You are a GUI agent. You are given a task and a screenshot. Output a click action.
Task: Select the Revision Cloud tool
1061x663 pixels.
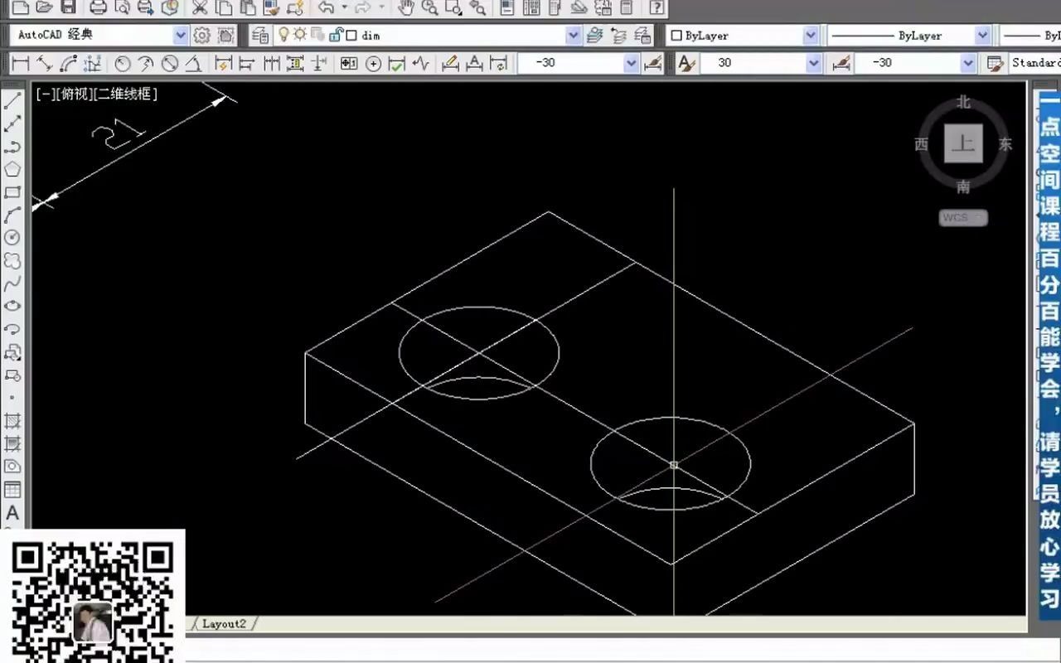[x=12, y=261]
